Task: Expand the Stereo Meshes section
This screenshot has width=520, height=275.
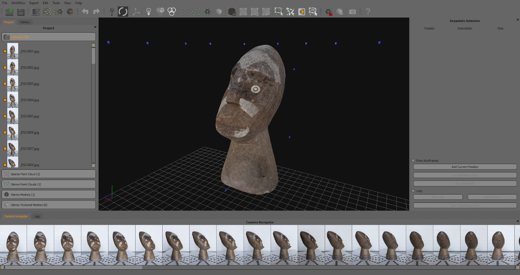Action: (x=49, y=194)
